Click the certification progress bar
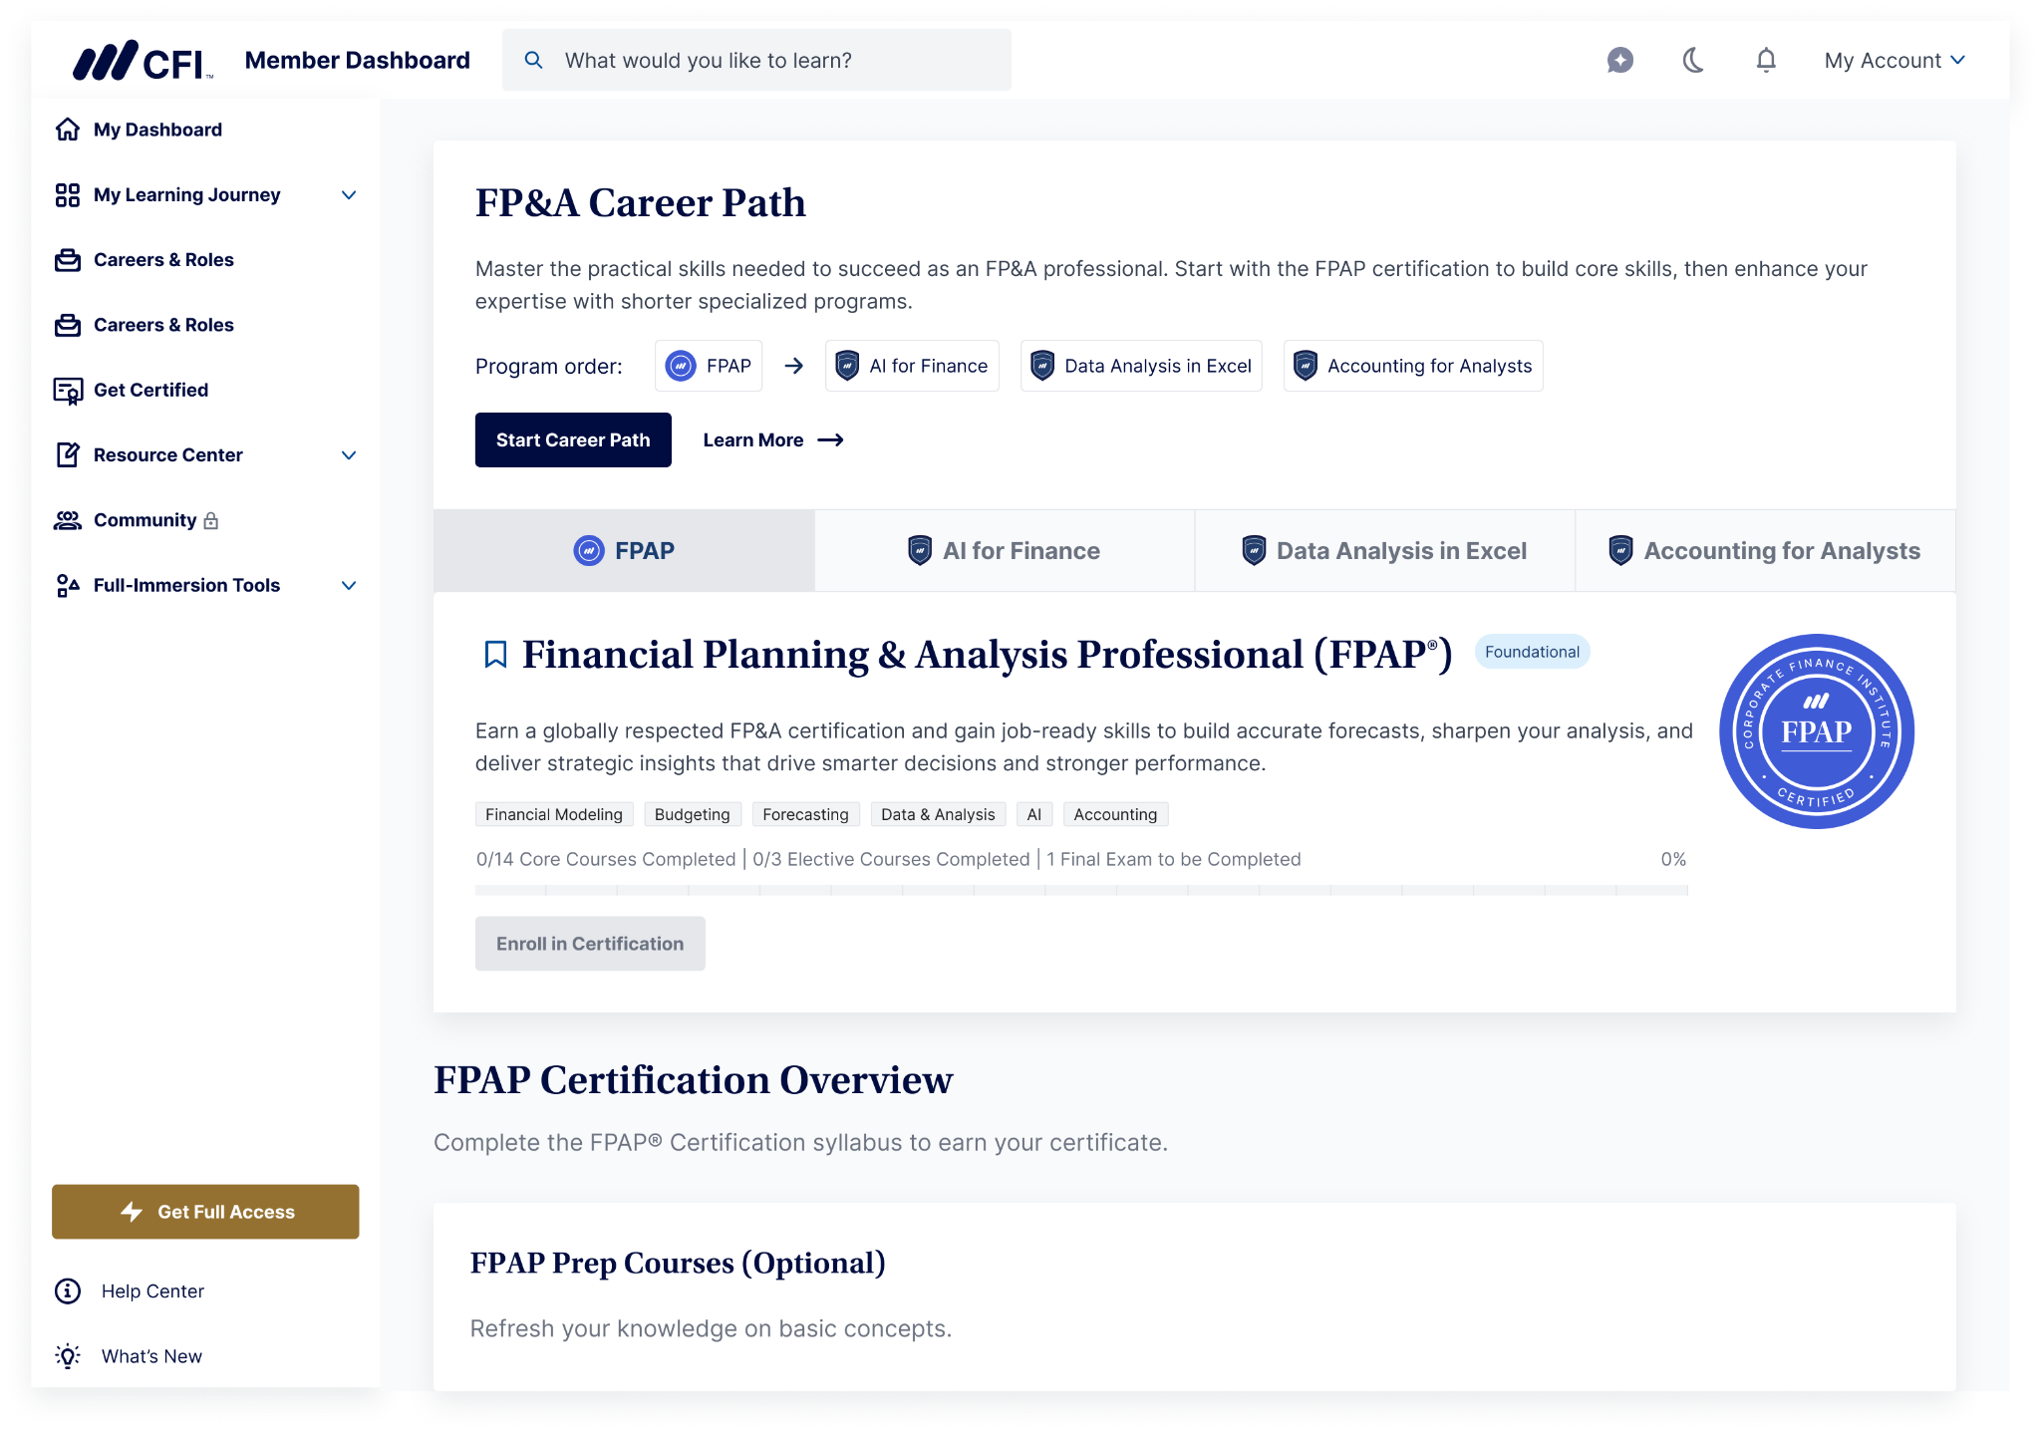Image resolution: width=2041 pixels, height=1433 pixels. [1081, 890]
